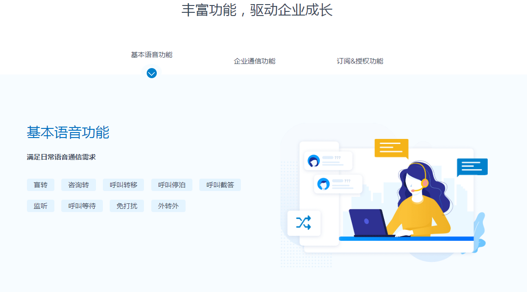Choose the 免打扰 feature tag
Screen dimensions: 527x292
click(127, 206)
